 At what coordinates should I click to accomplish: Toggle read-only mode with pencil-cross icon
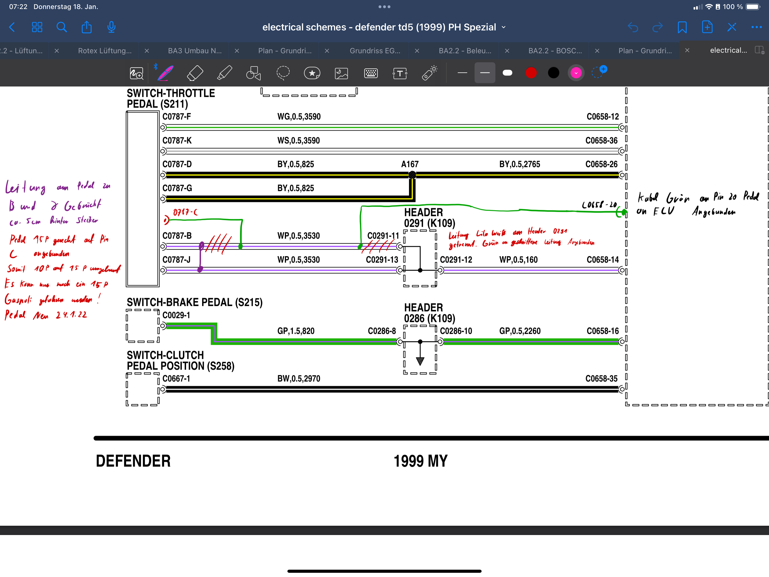click(x=732, y=27)
